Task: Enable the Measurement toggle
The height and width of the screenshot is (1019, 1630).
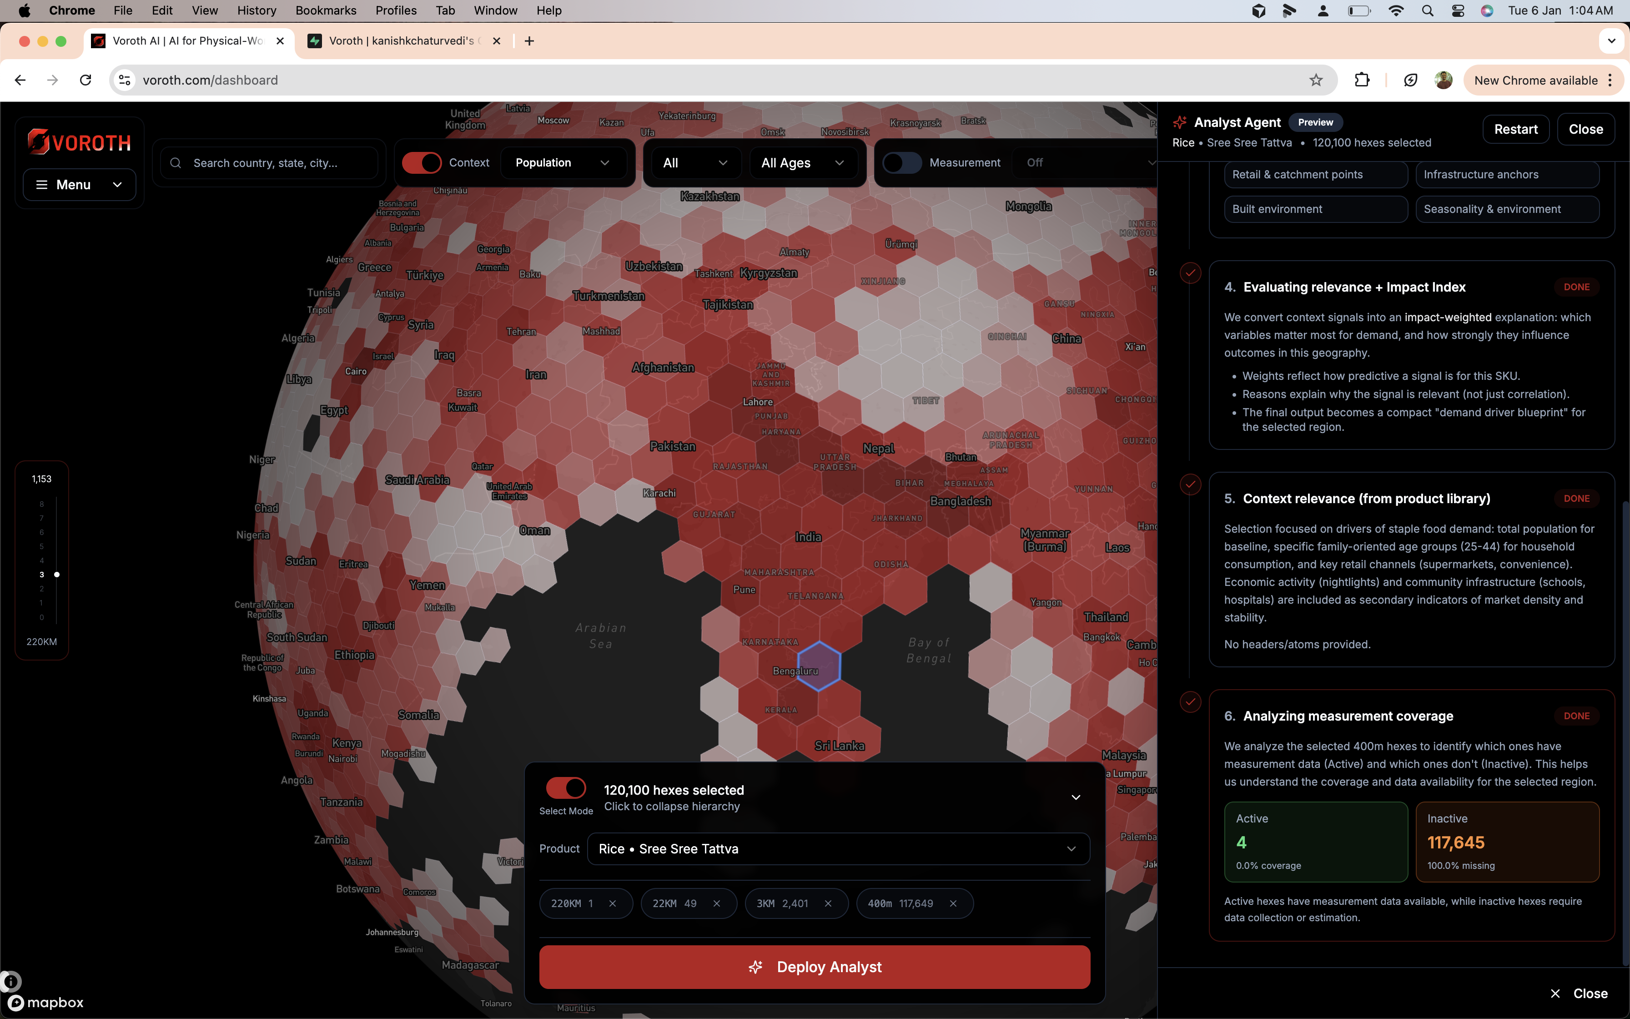Action: [x=903, y=162]
